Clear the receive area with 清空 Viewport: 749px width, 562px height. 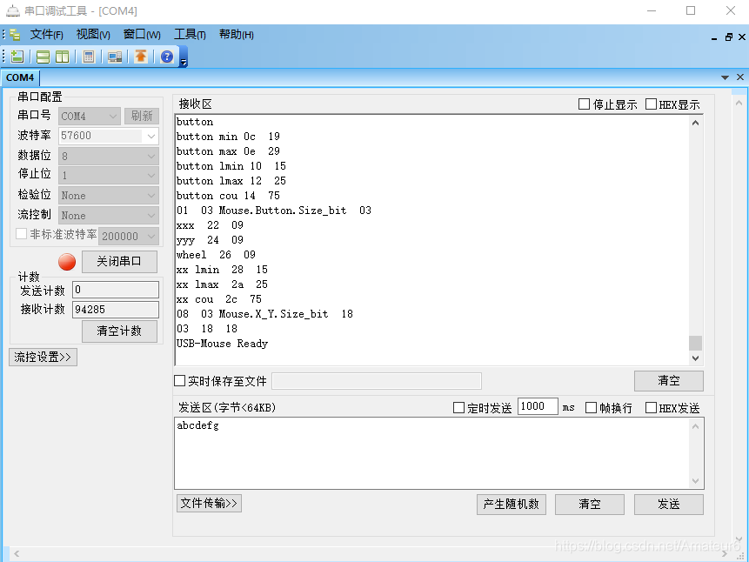click(x=669, y=381)
